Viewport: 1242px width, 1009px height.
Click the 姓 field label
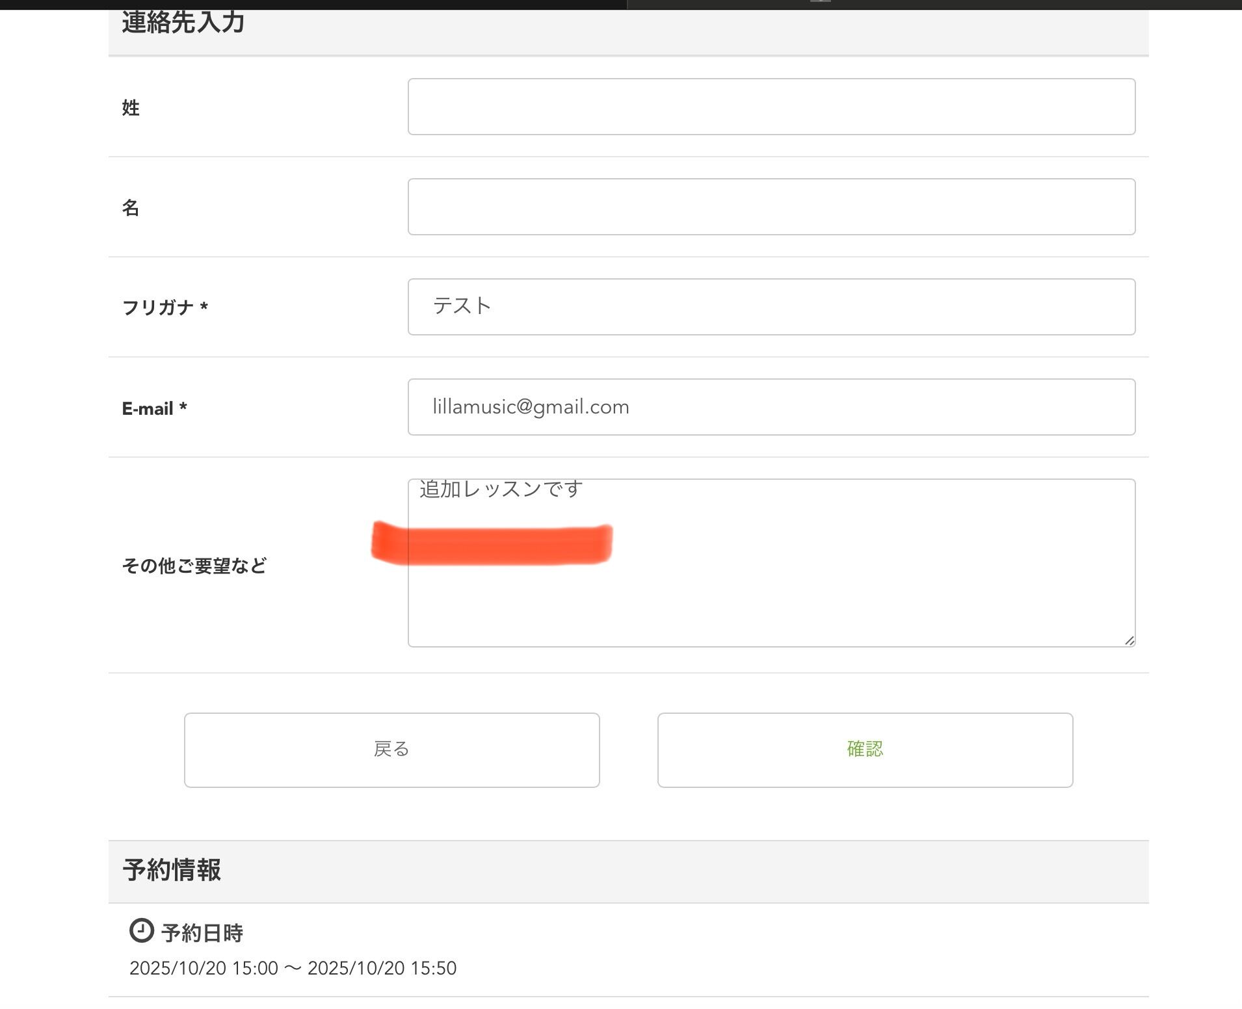tap(131, 108)
